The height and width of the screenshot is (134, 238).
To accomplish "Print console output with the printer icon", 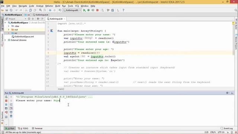I will point(11,112).
